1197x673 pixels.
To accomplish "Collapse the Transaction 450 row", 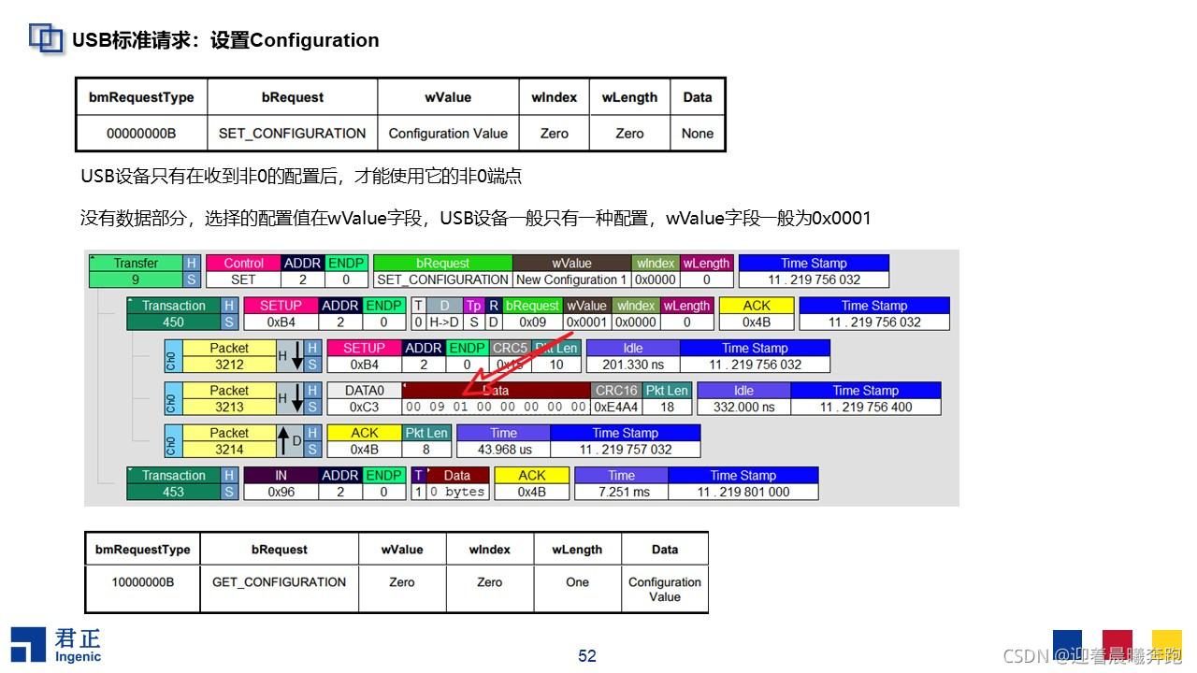I will pos(131,301).
